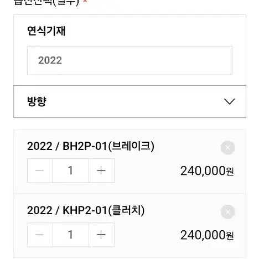The image size is (259, 259).
Task: Decrease quantity of KHP2-01 클러치
Action: 40,235
